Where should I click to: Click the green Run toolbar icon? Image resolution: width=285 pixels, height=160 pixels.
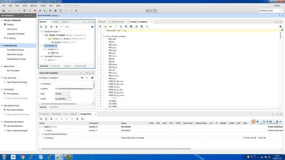[x=45, y=11]
